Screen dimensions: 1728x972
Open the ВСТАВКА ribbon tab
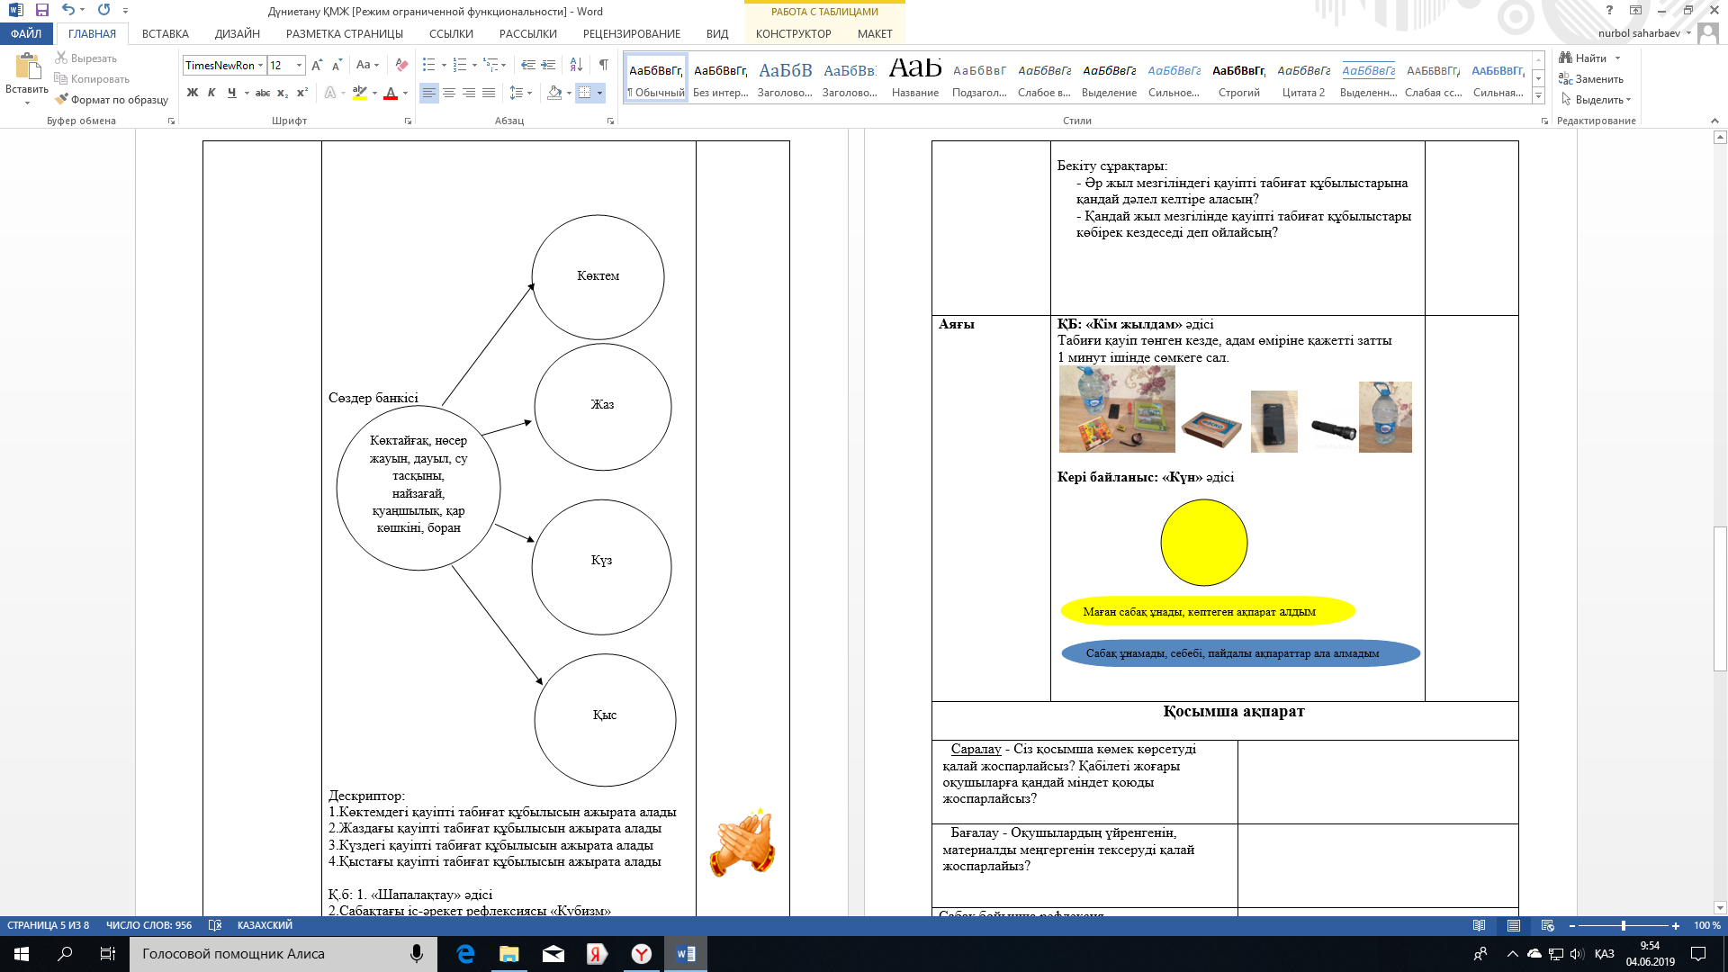click(165, 34)
